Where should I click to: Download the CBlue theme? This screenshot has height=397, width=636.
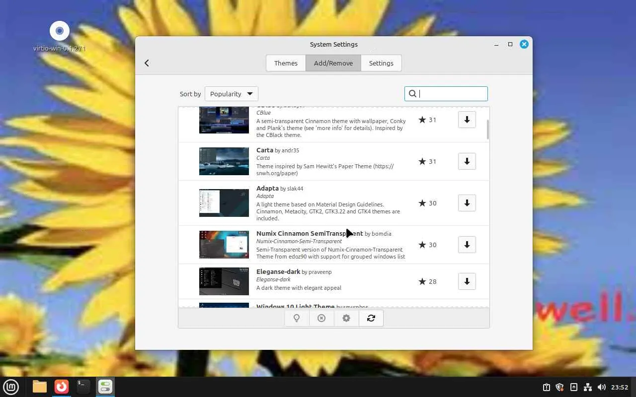[x=467, y=120]
